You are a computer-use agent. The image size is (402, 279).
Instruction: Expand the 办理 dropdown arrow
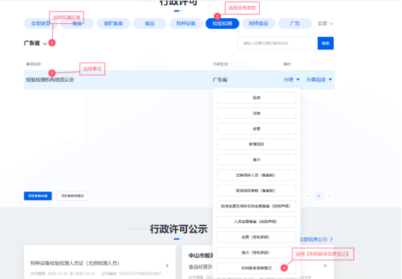tap(298, 80)
